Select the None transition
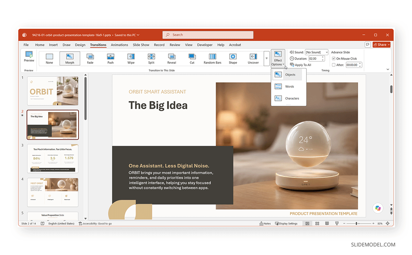The height and width of the screenshot is (255, 412). pos(49,58)
